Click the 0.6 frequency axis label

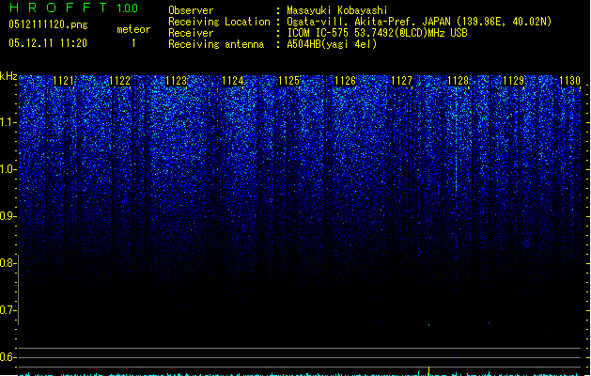[x=8, y=357]
